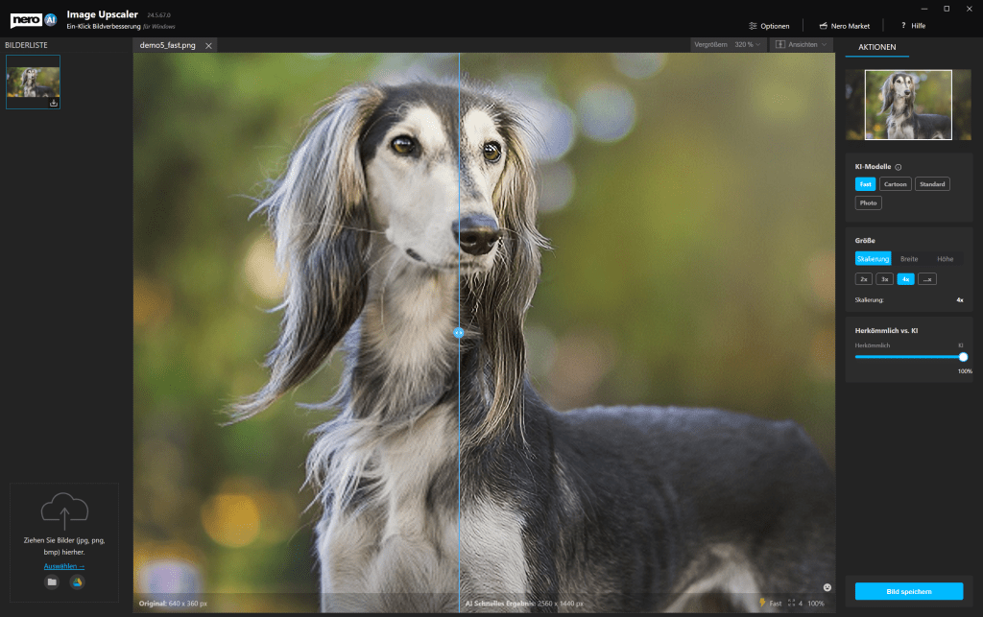Click the Google Drive import icon
Screen dimensions: 983x617
77,582
